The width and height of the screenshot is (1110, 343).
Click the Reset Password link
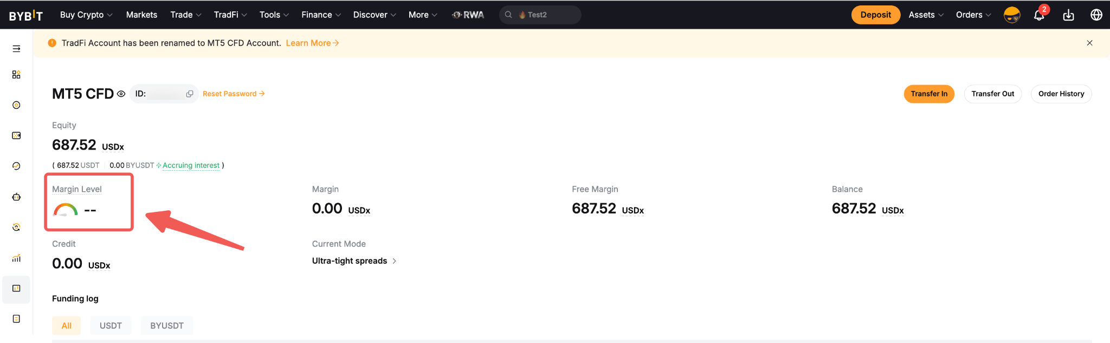(x=234, y=94)
